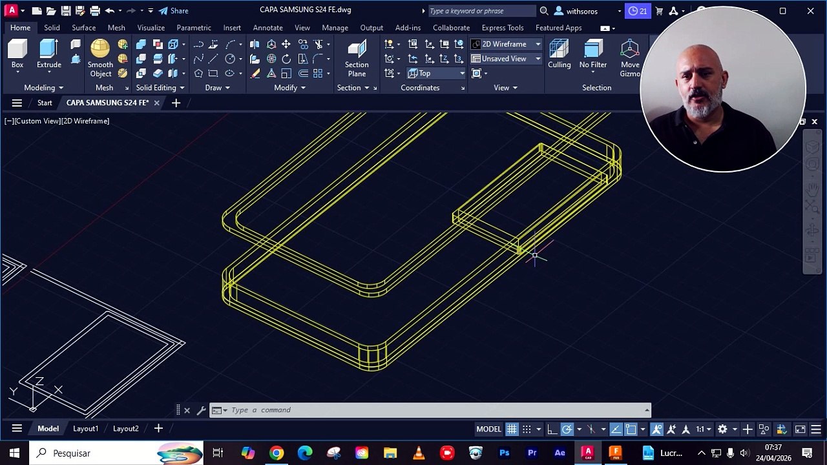Open command line customization wrench

click(202, 410)
